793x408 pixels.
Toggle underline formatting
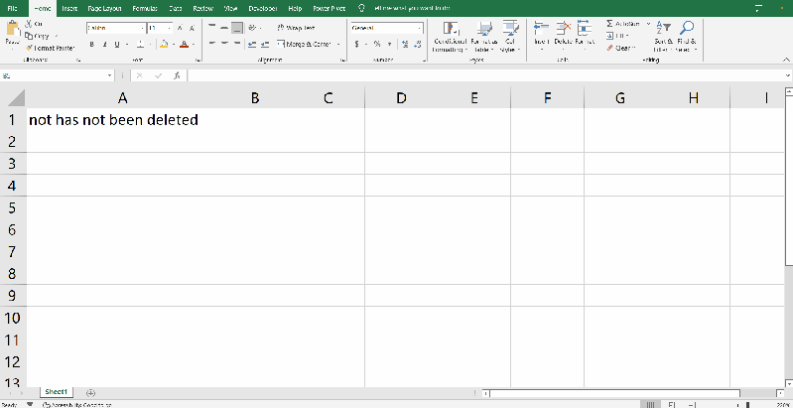tap(117, 45)
